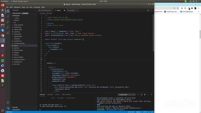The image size is (201, 113).
Task: Open the terminal selector dropdown
Action: 127,94
